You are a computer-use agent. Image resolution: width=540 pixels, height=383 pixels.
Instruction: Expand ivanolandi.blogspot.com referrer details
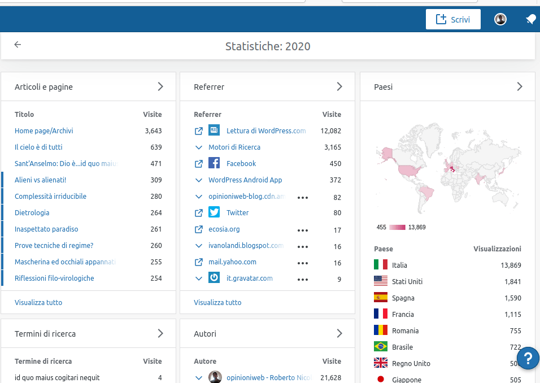(x=198, y=246)
